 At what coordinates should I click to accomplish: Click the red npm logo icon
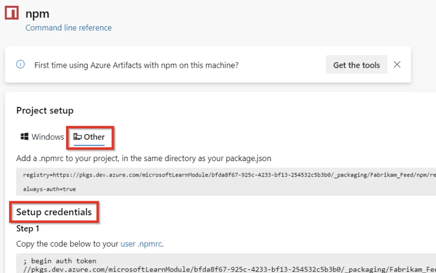click(x=11, y=13)
